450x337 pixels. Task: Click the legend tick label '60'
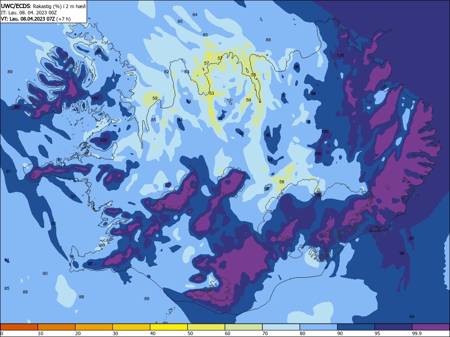pyautogui.click(x=228, y=333)
